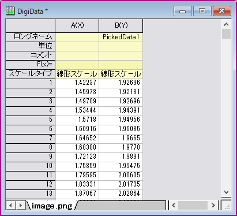Select the ロングネーム row label
Viewport: 237px width, 216px height.
click(x=31, y=37)
